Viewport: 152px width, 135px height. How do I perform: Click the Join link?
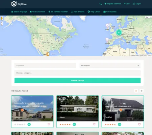pos(127,4)
